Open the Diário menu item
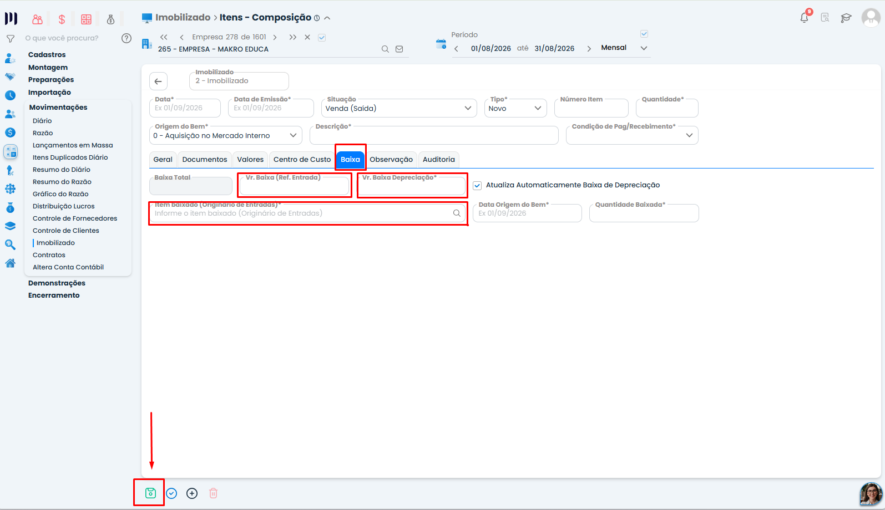This screenshot has height=510, width=885. point(42,121)
